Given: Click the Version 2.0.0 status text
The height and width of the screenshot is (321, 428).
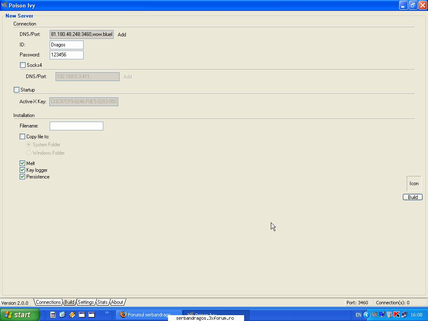Looking at the screenshot, I should click(15, 303).
